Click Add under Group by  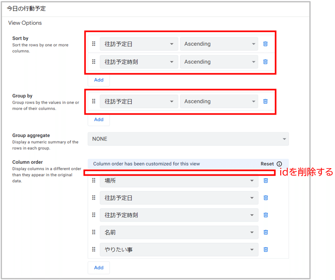(x=99, y=119)
